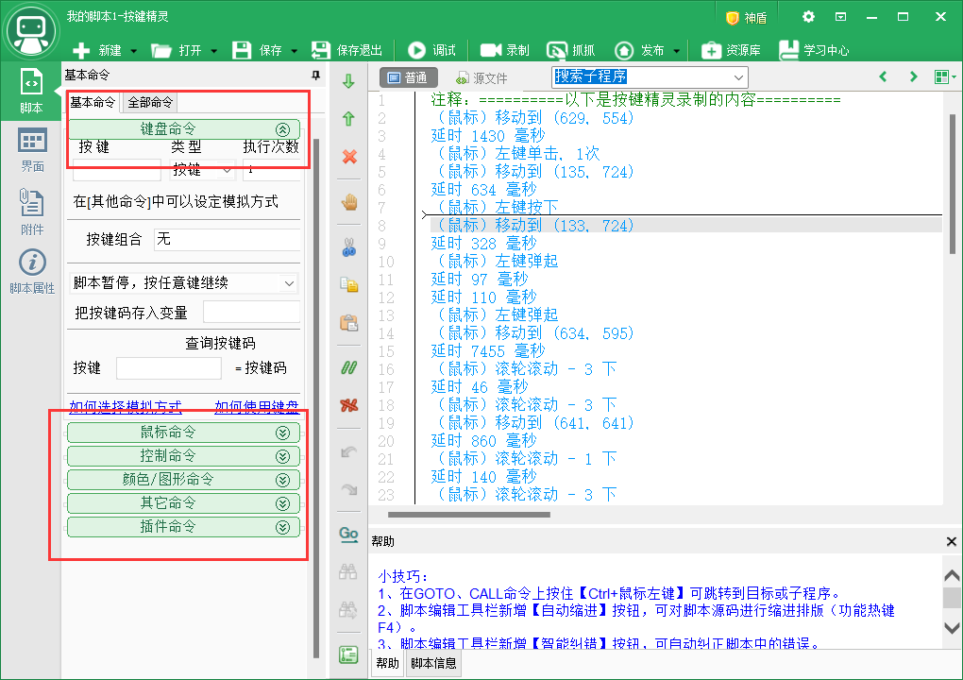Open the 保存 dropdown arrow
Viewport: 963px width, 680px height.
point(295,51)
